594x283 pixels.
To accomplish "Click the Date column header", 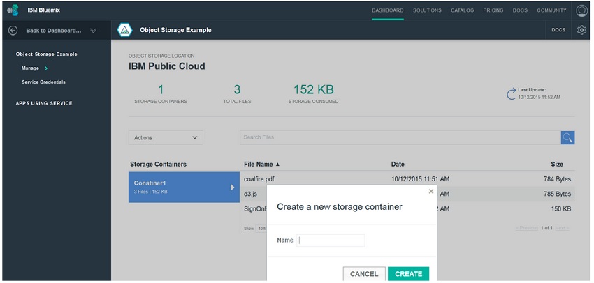I will point(398,165).
